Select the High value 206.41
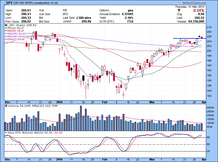218x162 pixels. pyautogui.click(x=26, y=14)
